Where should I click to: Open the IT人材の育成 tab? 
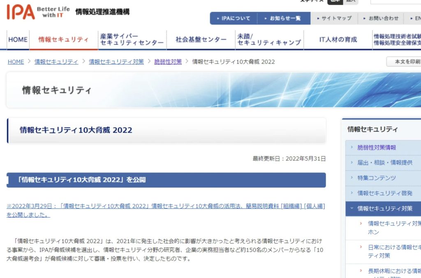[338, 40]
